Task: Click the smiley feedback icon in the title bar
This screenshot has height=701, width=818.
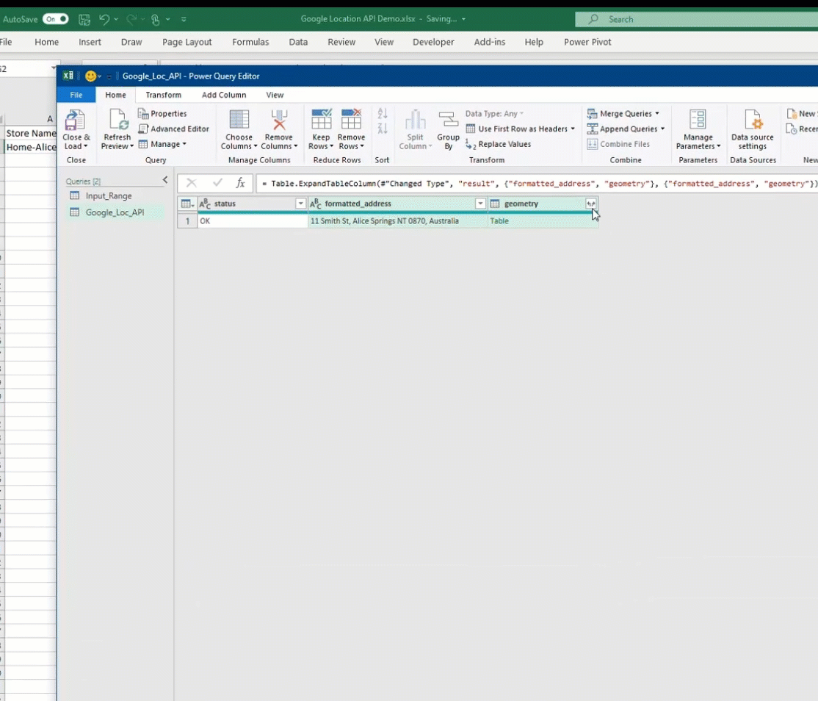Action: coord(91,76)
